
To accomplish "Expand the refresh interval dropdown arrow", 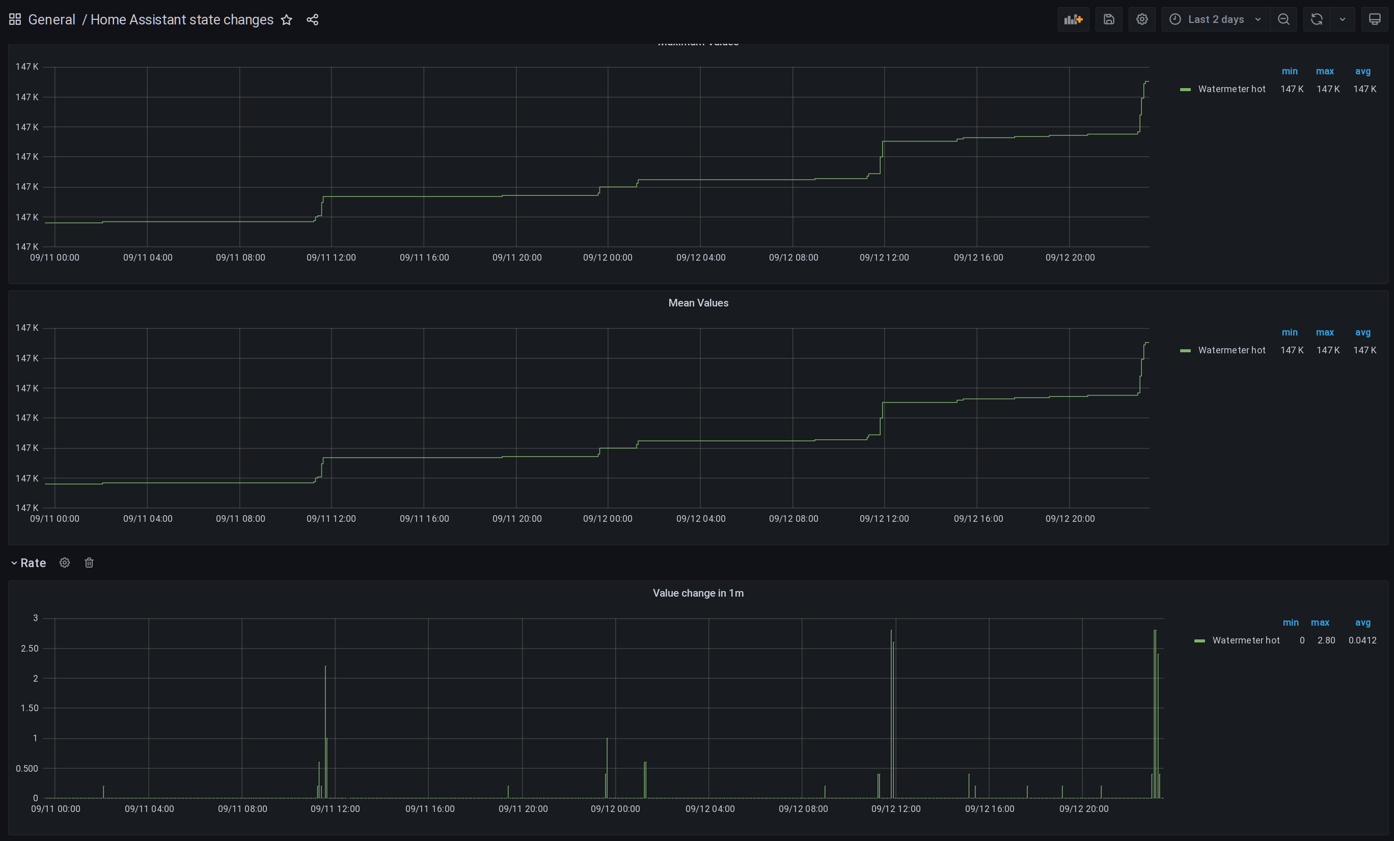I will point(1342,19).
